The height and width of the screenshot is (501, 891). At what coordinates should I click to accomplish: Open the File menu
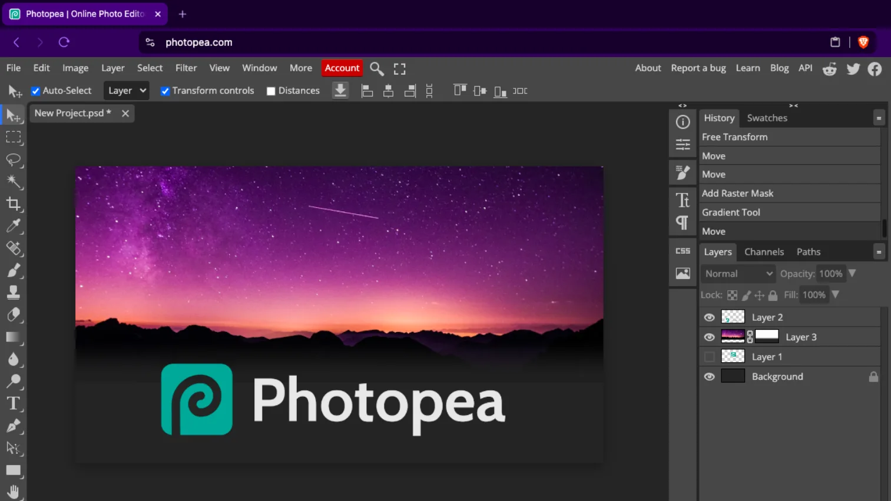[14, 68]
